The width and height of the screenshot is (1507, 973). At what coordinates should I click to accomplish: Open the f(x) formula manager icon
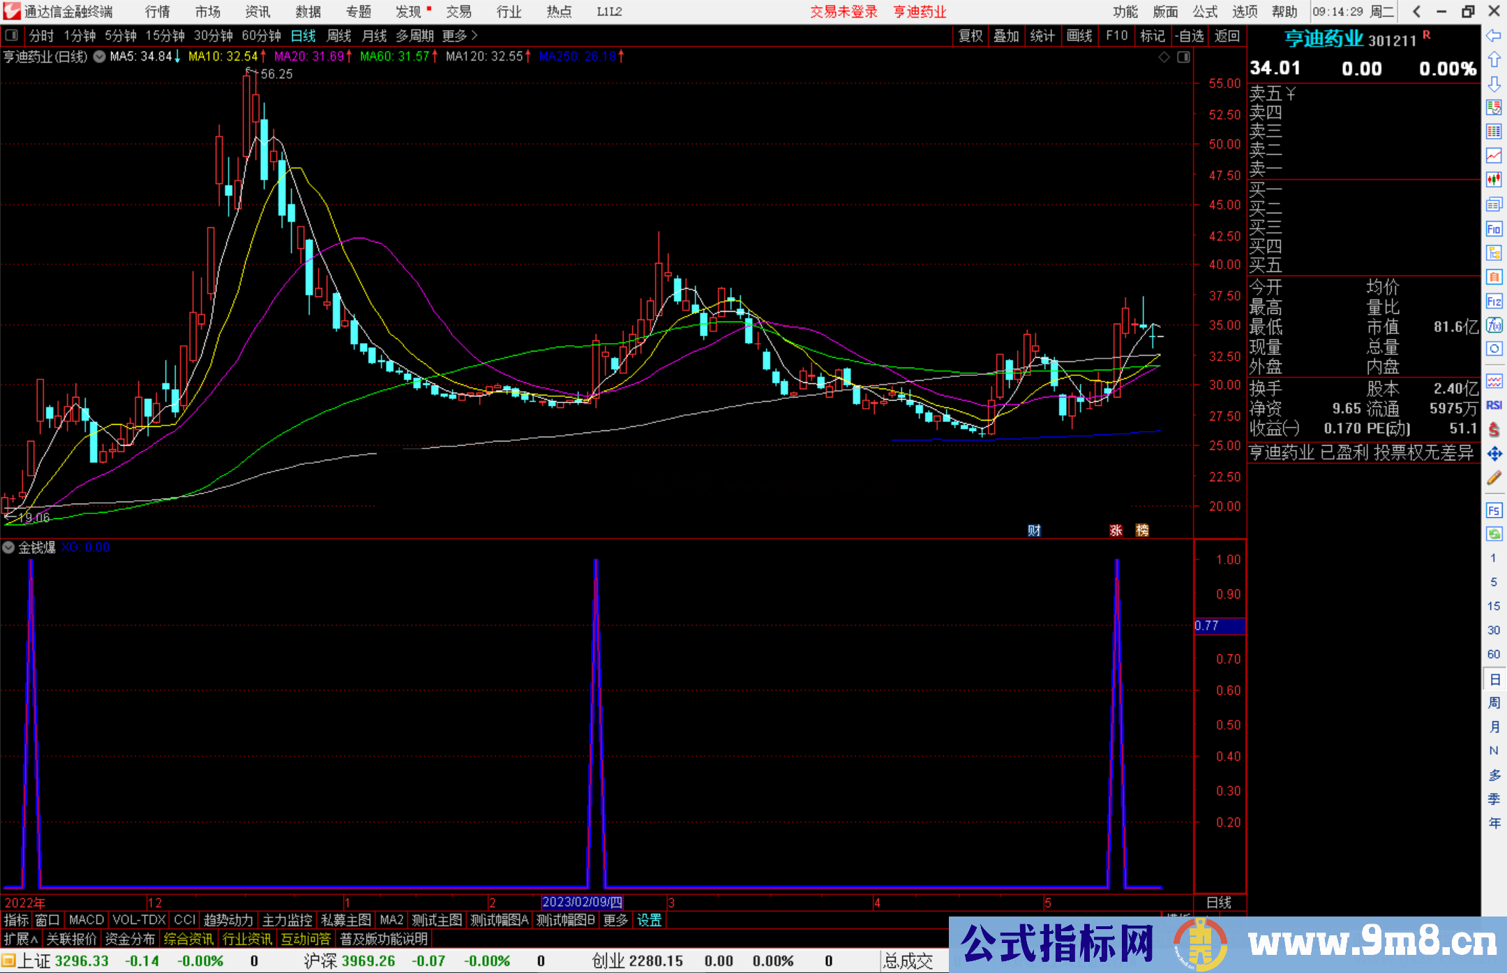pyautogui.click(x=1494, y=326)
